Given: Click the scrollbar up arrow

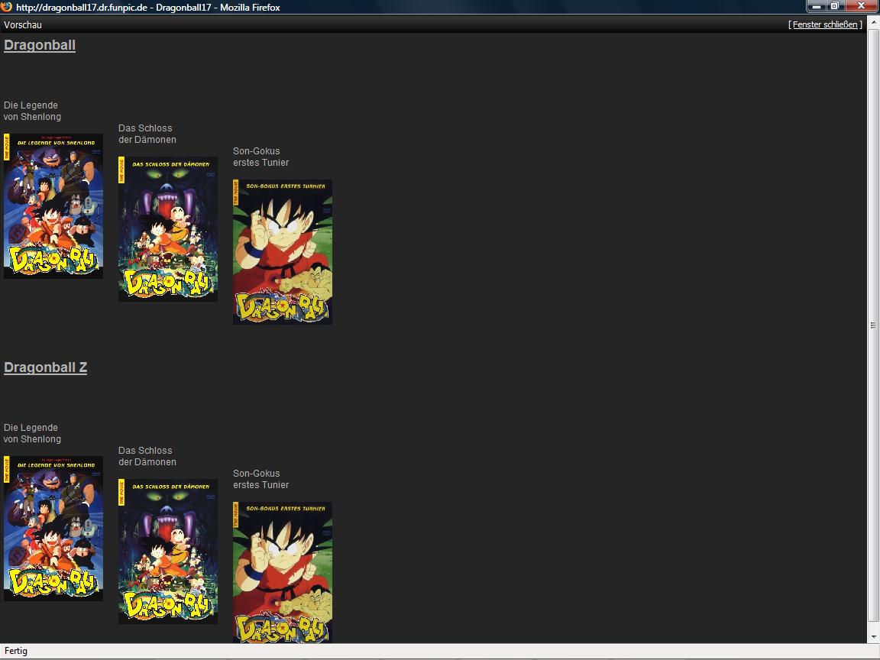Looking at the screenshot, I should [873, 24].
